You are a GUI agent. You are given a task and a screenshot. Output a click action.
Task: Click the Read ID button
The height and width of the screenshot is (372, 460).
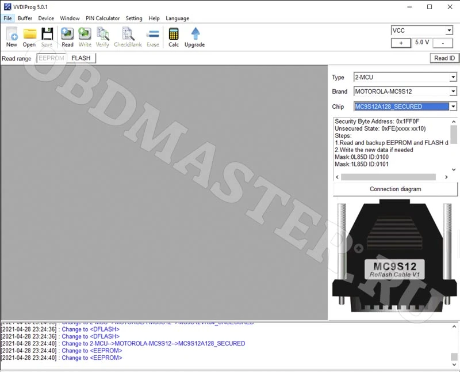point(444,58)
